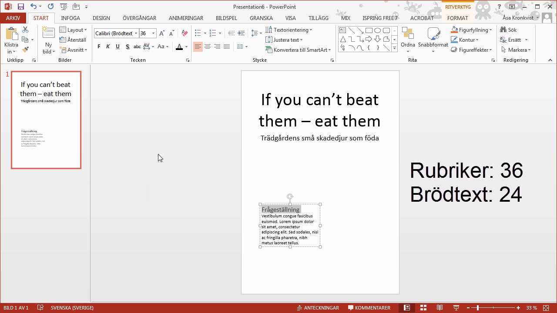This screenshot has height=313, width=557.
Task: Select slide 1 thumbnail
Action: pos(46,120)
